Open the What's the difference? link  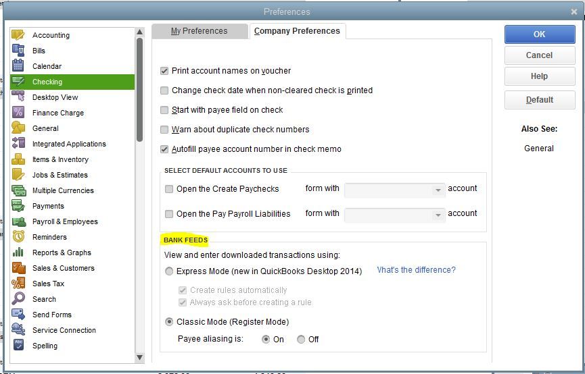point(416,269)
